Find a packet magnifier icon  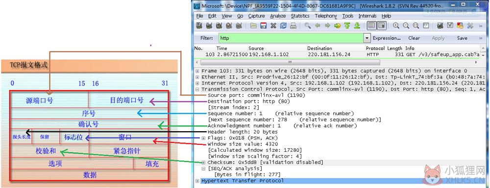coord(308,26)
